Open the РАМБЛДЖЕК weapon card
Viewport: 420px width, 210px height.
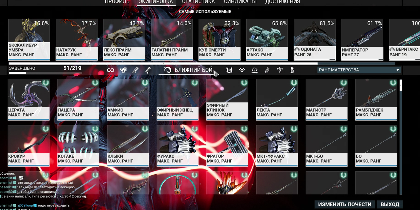point(376,100)
